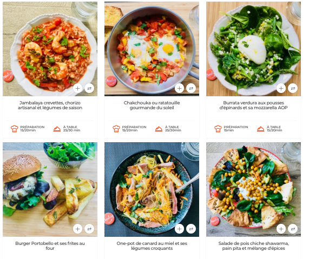View the One-pot de canard photo
The height and width of the screenshot is (259, 309).
coord(152,189)
